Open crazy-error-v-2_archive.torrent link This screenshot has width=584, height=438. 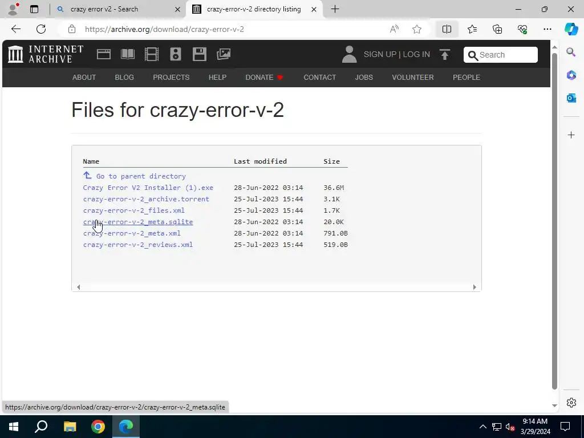click(146, 199)
